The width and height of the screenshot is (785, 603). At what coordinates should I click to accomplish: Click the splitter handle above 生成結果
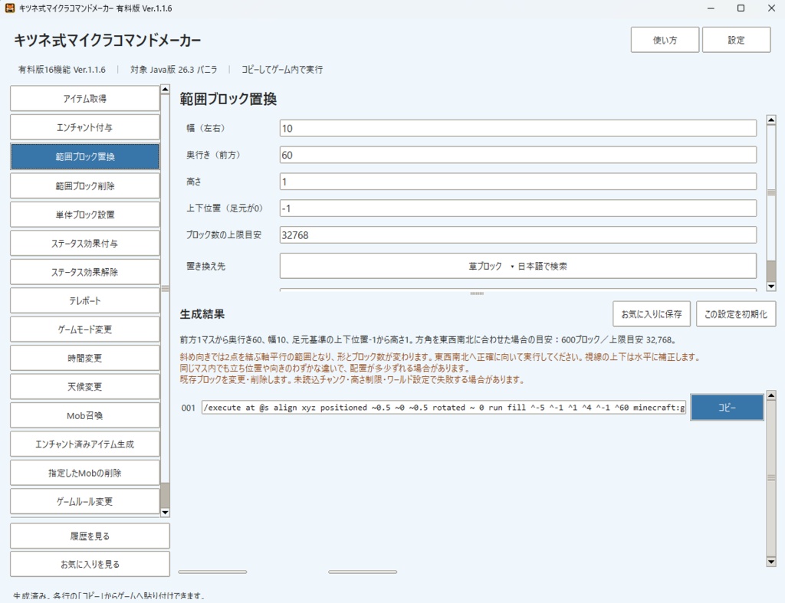point(477,293)
